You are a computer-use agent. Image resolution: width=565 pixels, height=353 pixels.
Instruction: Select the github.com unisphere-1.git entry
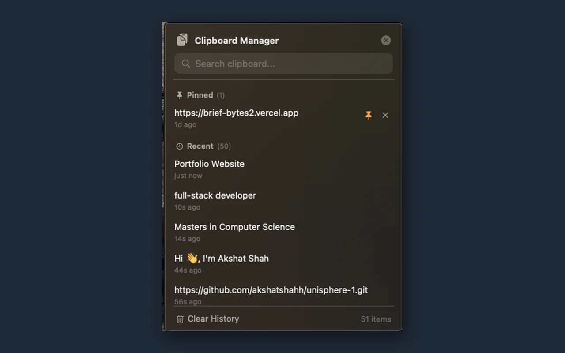pos(283,294)
